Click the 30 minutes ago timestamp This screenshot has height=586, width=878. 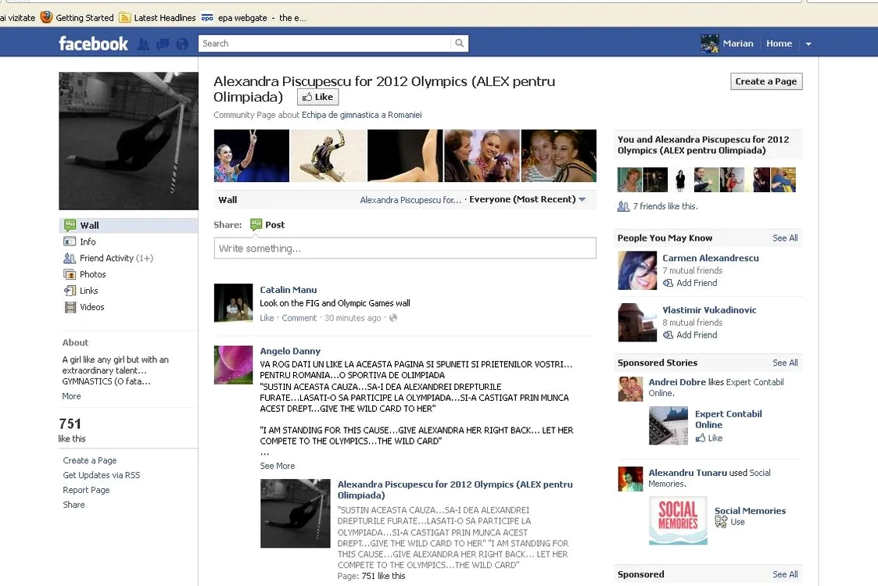click(353, 318)
